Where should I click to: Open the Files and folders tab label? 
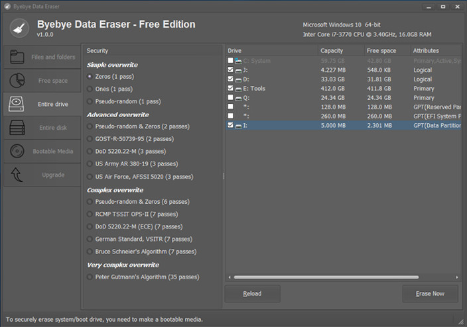point(53,57)
